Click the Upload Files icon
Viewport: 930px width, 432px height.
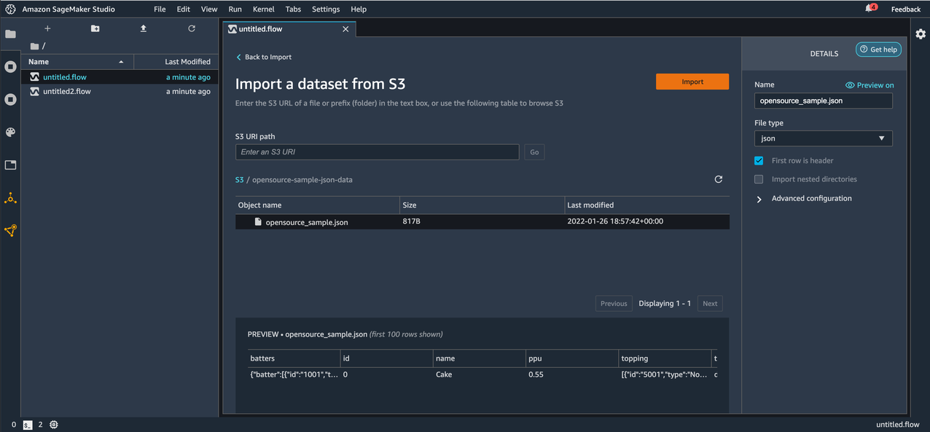(144, 28)
